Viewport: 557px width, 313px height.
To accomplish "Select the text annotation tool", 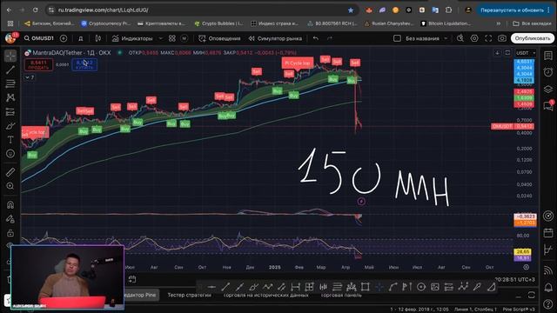I will (x=10, y=139).
